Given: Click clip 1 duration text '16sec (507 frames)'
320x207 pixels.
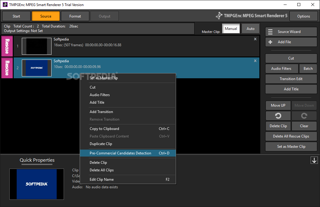Looking at the screenshot, I should coord(68,45).
